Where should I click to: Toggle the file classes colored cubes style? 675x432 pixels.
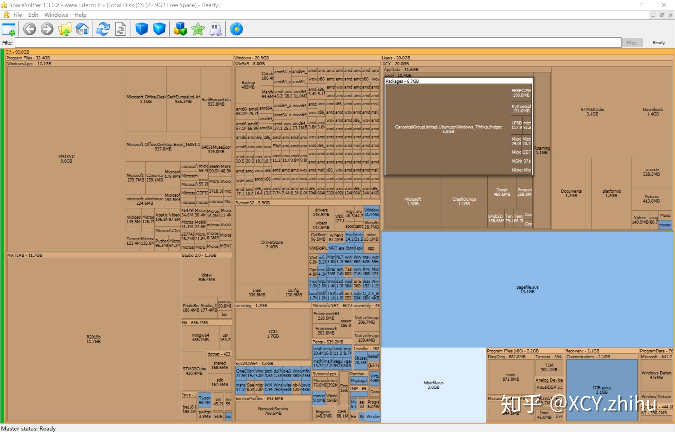click(180, 29)
